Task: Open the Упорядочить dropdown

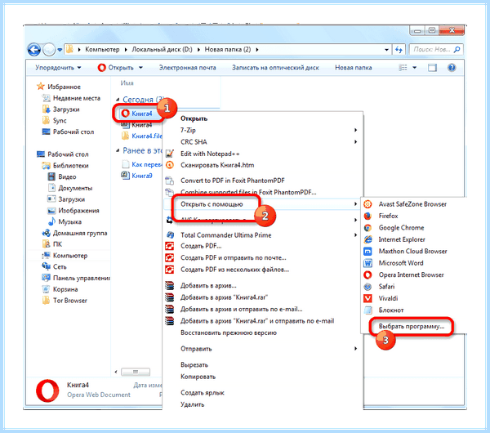Action: 58,68
